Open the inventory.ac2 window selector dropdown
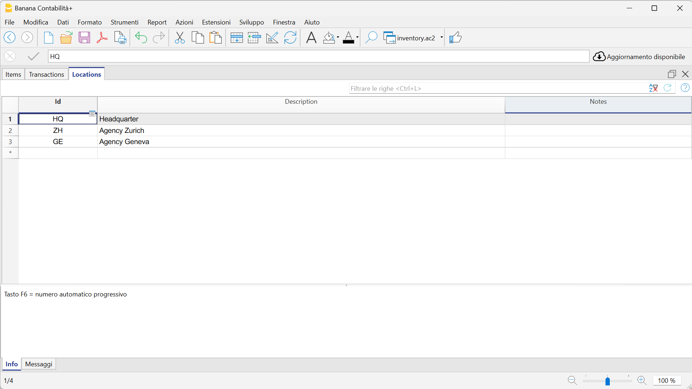 pyautogui.click(x=442, y=37)
